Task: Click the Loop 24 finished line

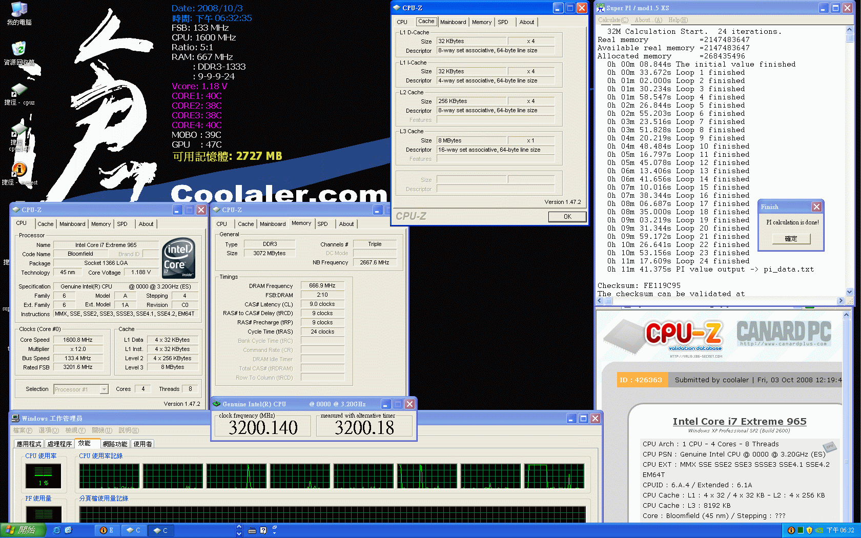Action: tap(679, 261)
